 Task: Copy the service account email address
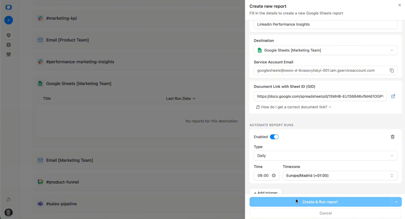[x=392, y=70]
